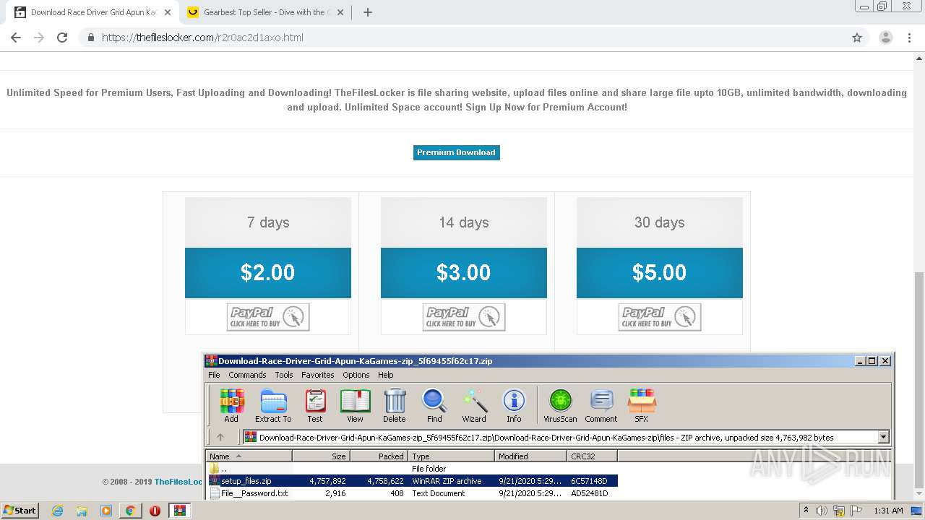
Task: Click the Extract To toolbar icon
Action: click(273, 405)
